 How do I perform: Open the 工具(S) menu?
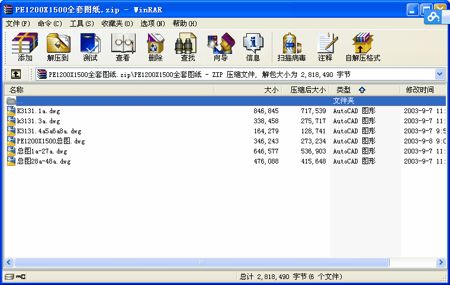82,24
